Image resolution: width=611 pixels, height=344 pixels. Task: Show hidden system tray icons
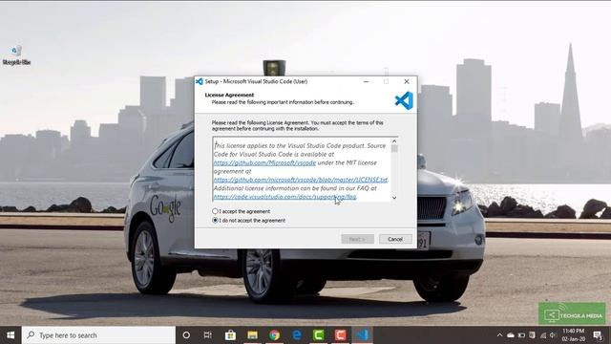499,335
